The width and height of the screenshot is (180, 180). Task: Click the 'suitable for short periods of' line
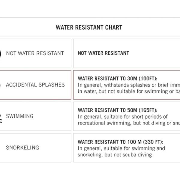pyautogui.click(x=123, y=117)
